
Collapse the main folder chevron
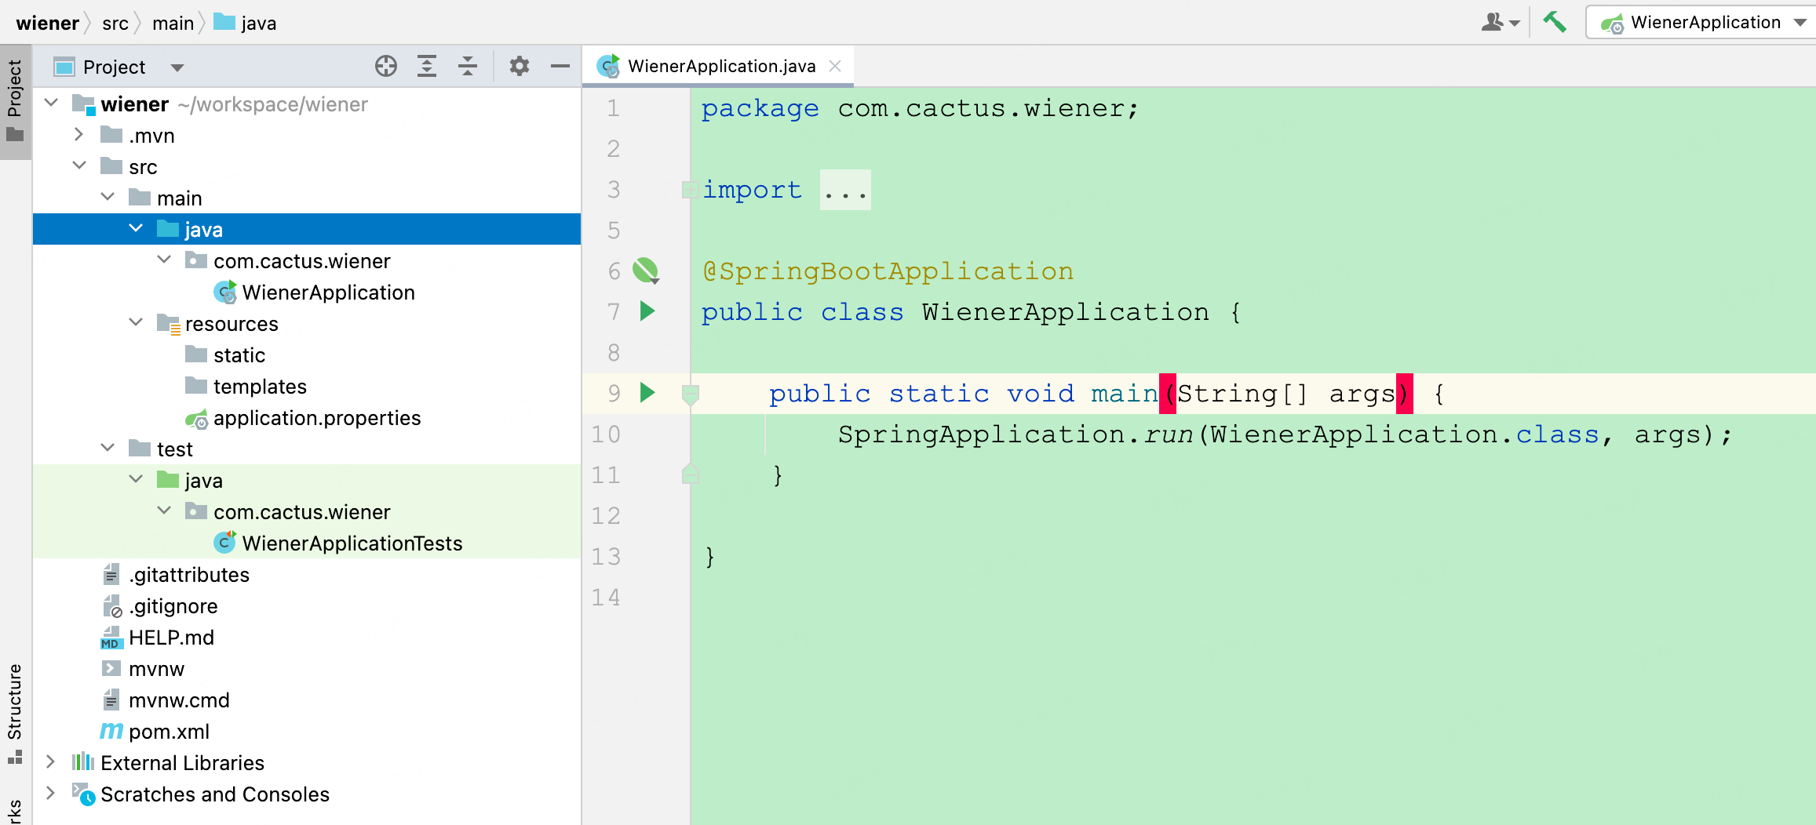[108, 197]
